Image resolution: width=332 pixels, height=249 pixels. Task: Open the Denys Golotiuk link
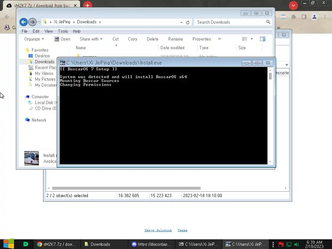pyautogui.click(x=158, y=230)
